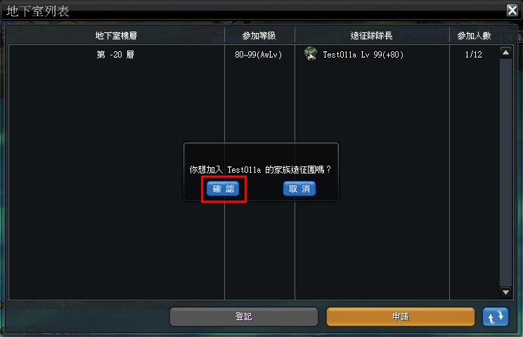Click the 參加等級 column header

tap(259, 36)
